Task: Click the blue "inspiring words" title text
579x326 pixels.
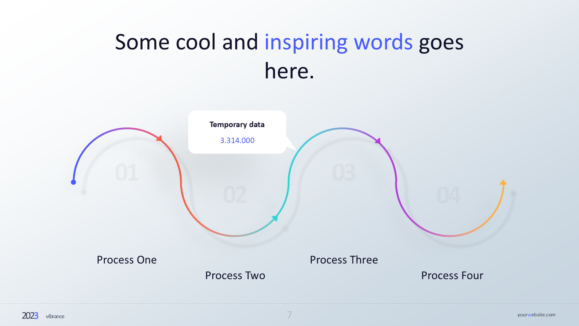Action: 338,42
